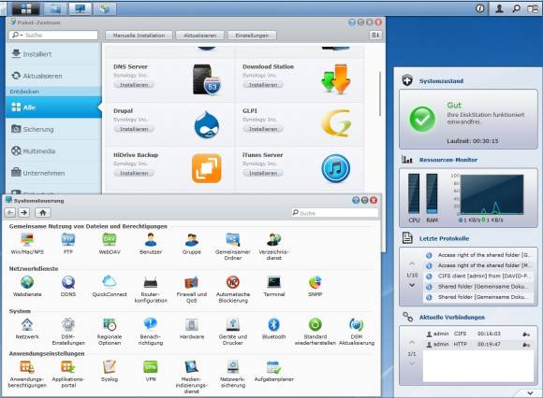The height and width of the screenshot is (398, 543).
Task: Click Aktualisieren toolbar button
Action: coord(199,36)
